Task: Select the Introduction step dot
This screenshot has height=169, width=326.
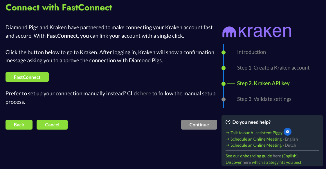Action: point(224,52)
